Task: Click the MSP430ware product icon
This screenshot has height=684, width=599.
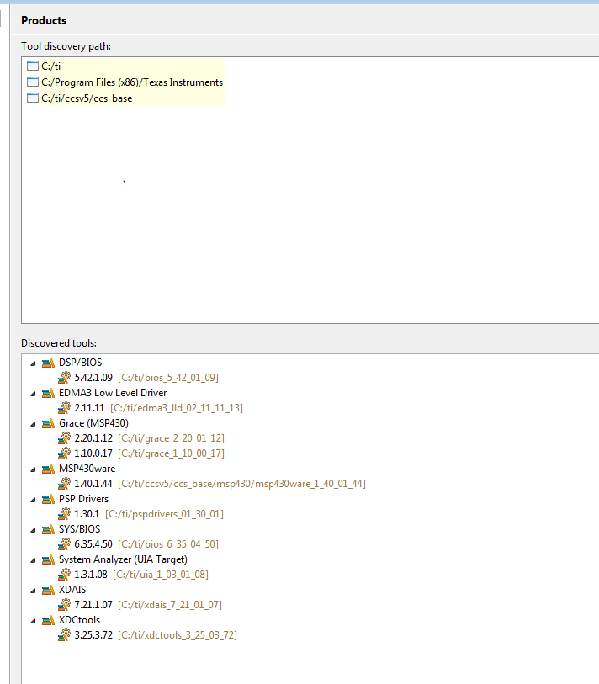Action: pyautogui.click(x=48, y=469)
